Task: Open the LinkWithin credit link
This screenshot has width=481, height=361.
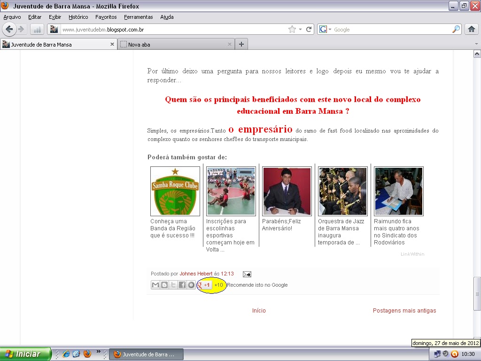Action: [412, 254]
